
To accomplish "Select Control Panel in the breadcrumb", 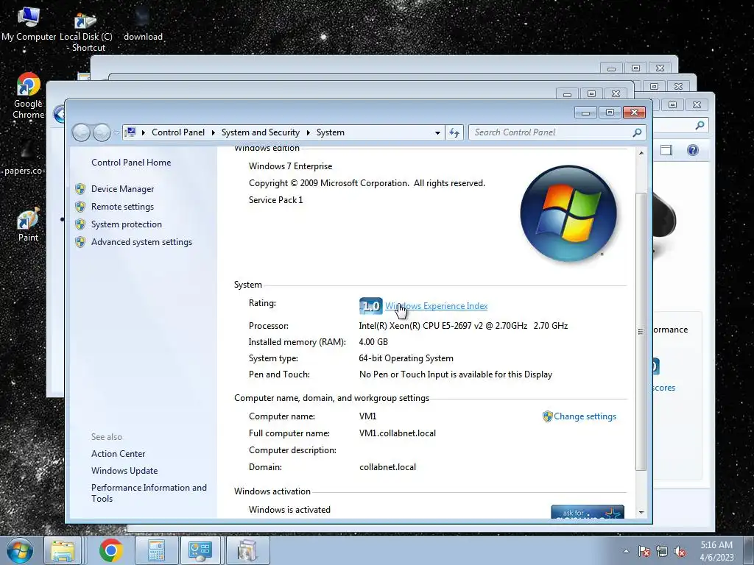I will coord(178,132).
